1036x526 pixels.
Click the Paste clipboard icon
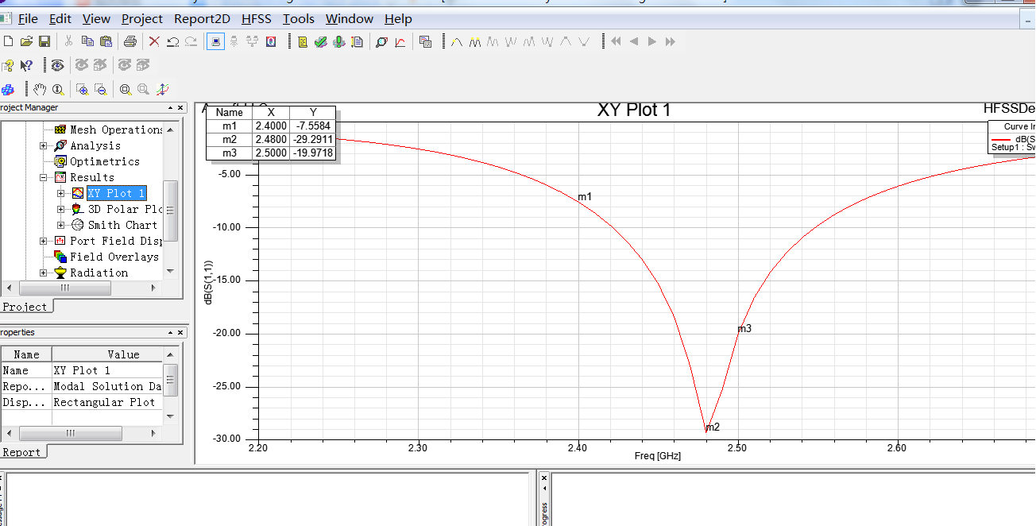[x=106, y=41]
